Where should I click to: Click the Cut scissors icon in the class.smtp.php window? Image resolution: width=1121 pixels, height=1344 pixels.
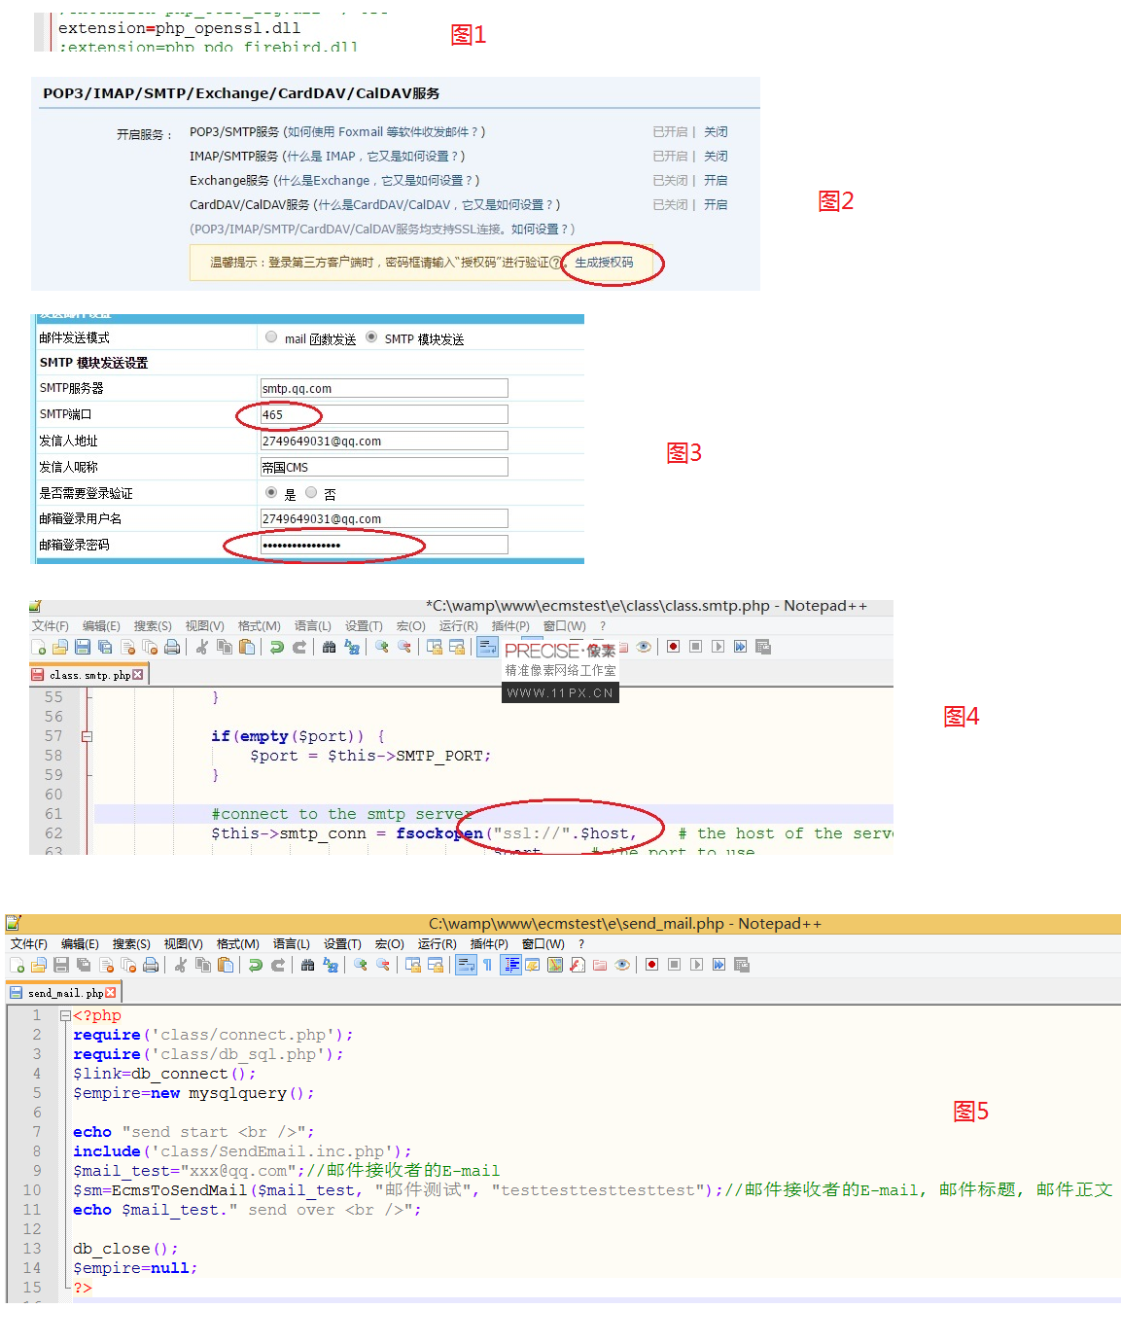click(201, 647)
